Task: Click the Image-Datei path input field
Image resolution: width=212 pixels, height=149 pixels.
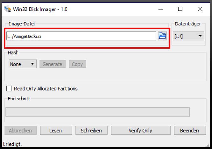Action: click(81, 36)
